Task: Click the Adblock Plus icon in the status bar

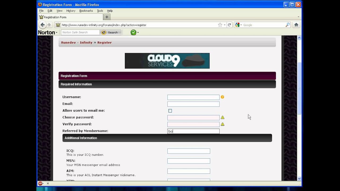Action: point(40,183)
